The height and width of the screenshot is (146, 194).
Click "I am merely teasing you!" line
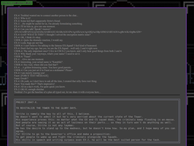coord(29,73)
